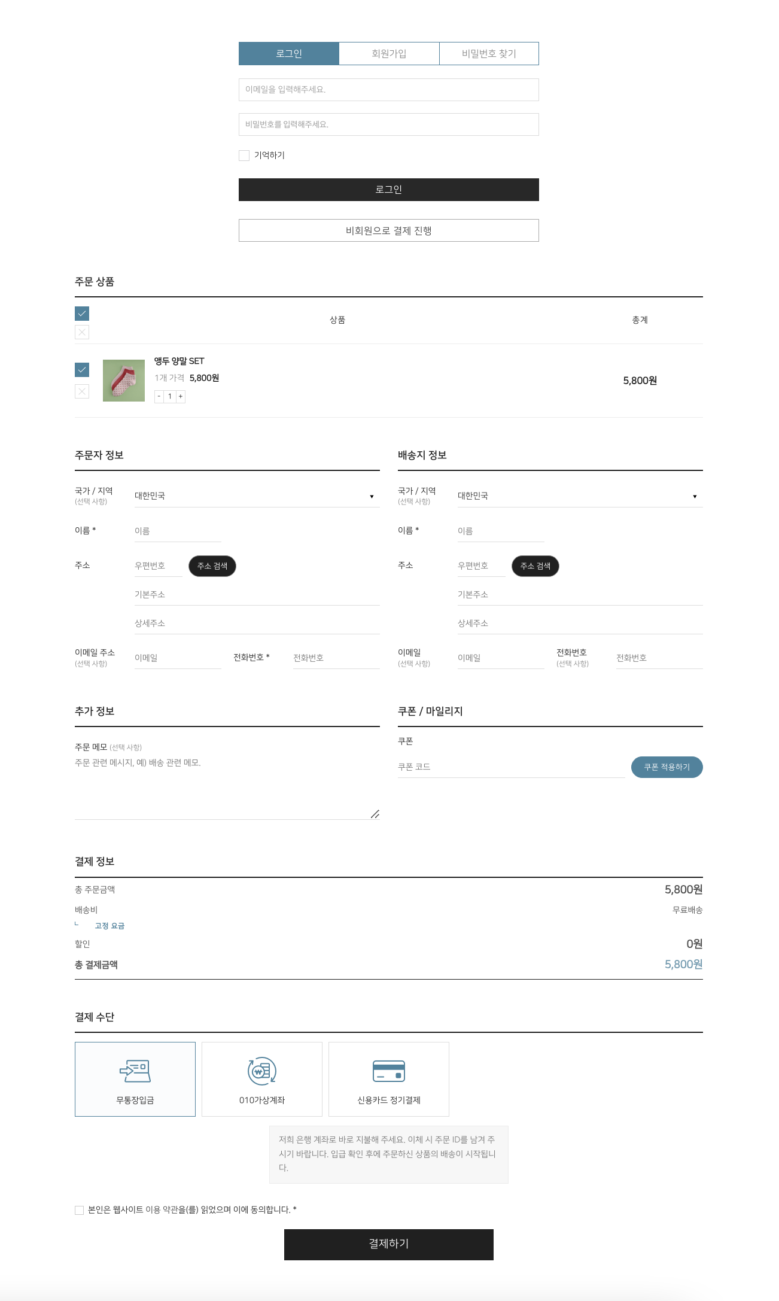Viewport: 779px width, 1301px height.
Task: Decrease quantity with the minus button
Action: pos(159,396)
